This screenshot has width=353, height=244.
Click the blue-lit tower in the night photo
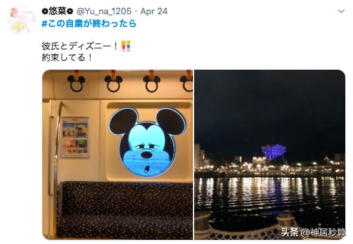click(274, 152)
